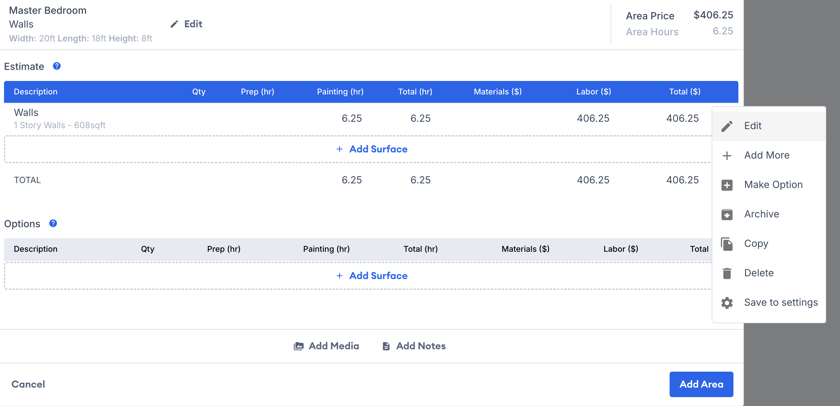Click the Delete trash can icon
This screenshot has width=840, height=406.
(x=727, y=273)
